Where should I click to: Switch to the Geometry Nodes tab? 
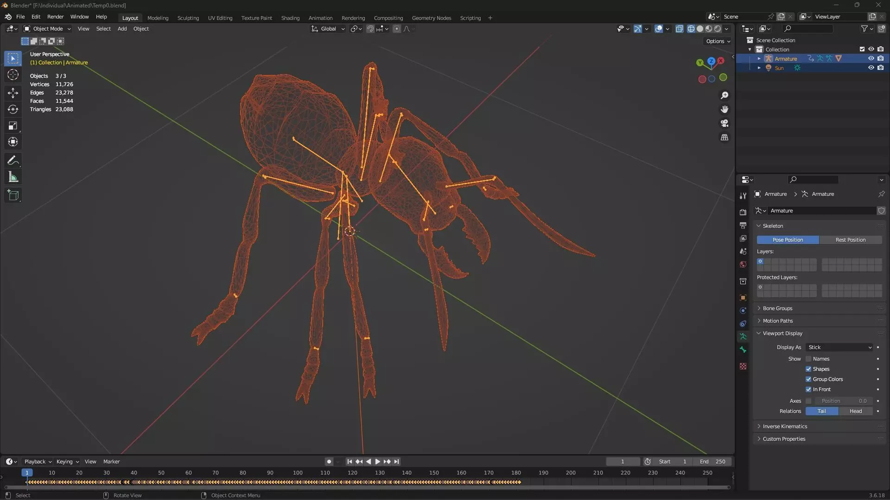point(431,18)
